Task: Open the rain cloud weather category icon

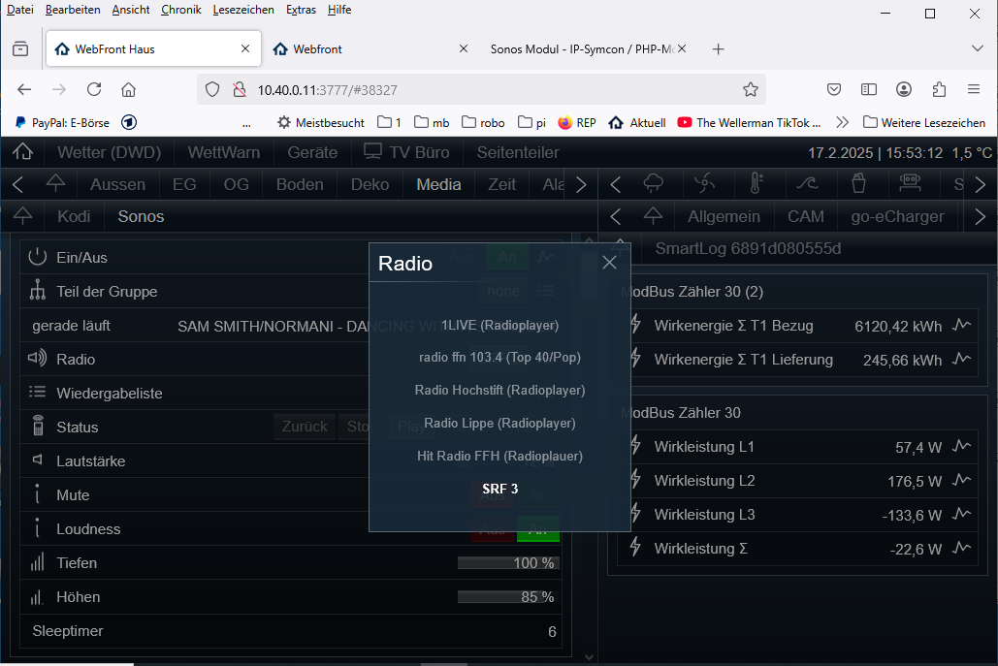Action: (x=654, y=184)
